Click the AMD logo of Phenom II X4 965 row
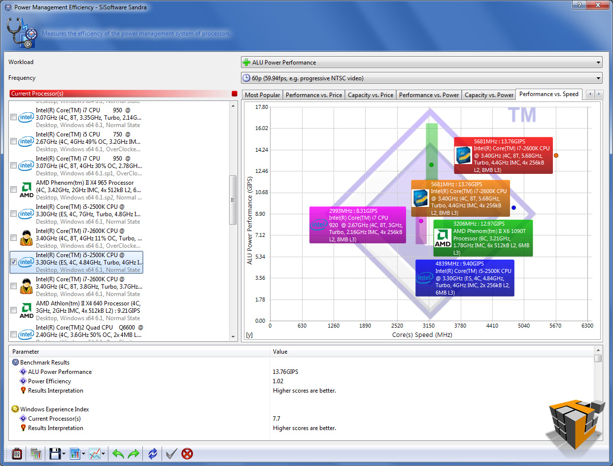 [26, 190]
